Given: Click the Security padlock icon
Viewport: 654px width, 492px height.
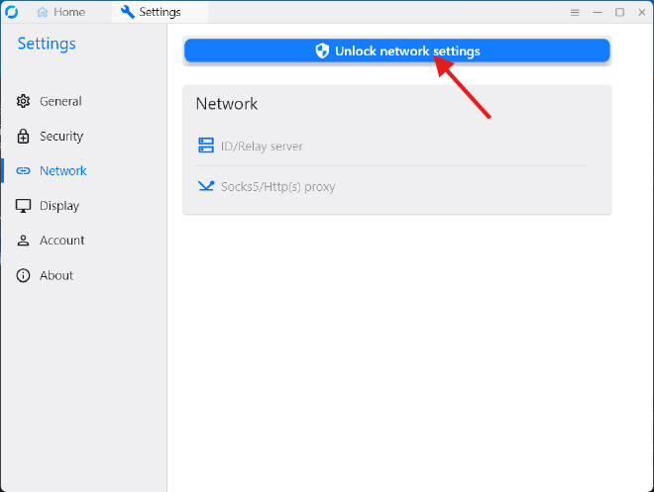Looking at the screenshot, I should point(24,136).
